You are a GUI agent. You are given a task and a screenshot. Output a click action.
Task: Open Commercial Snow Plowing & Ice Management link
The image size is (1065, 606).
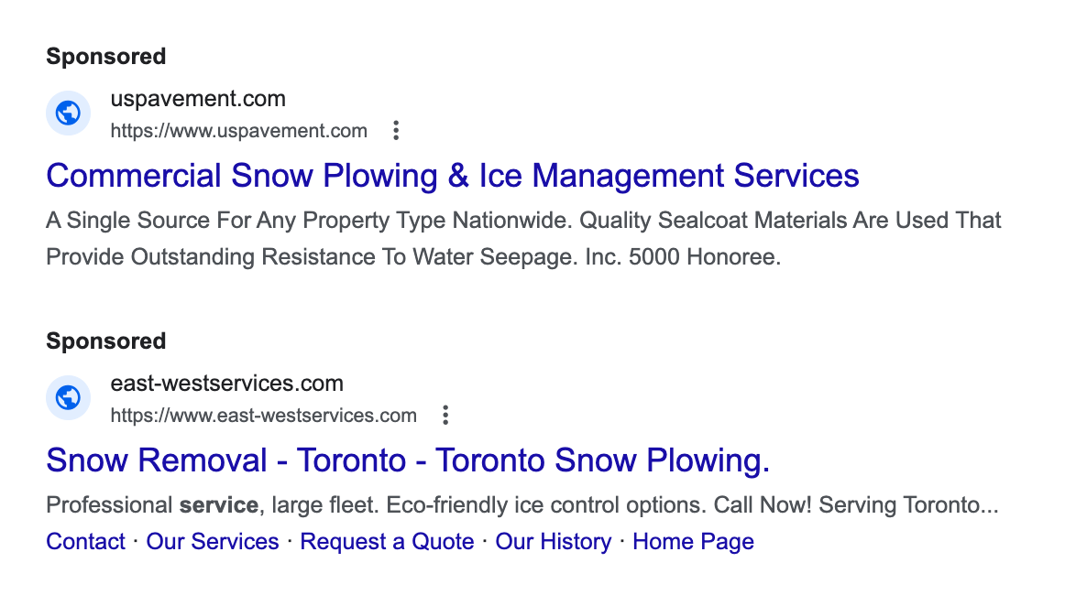tap(453, 176)
